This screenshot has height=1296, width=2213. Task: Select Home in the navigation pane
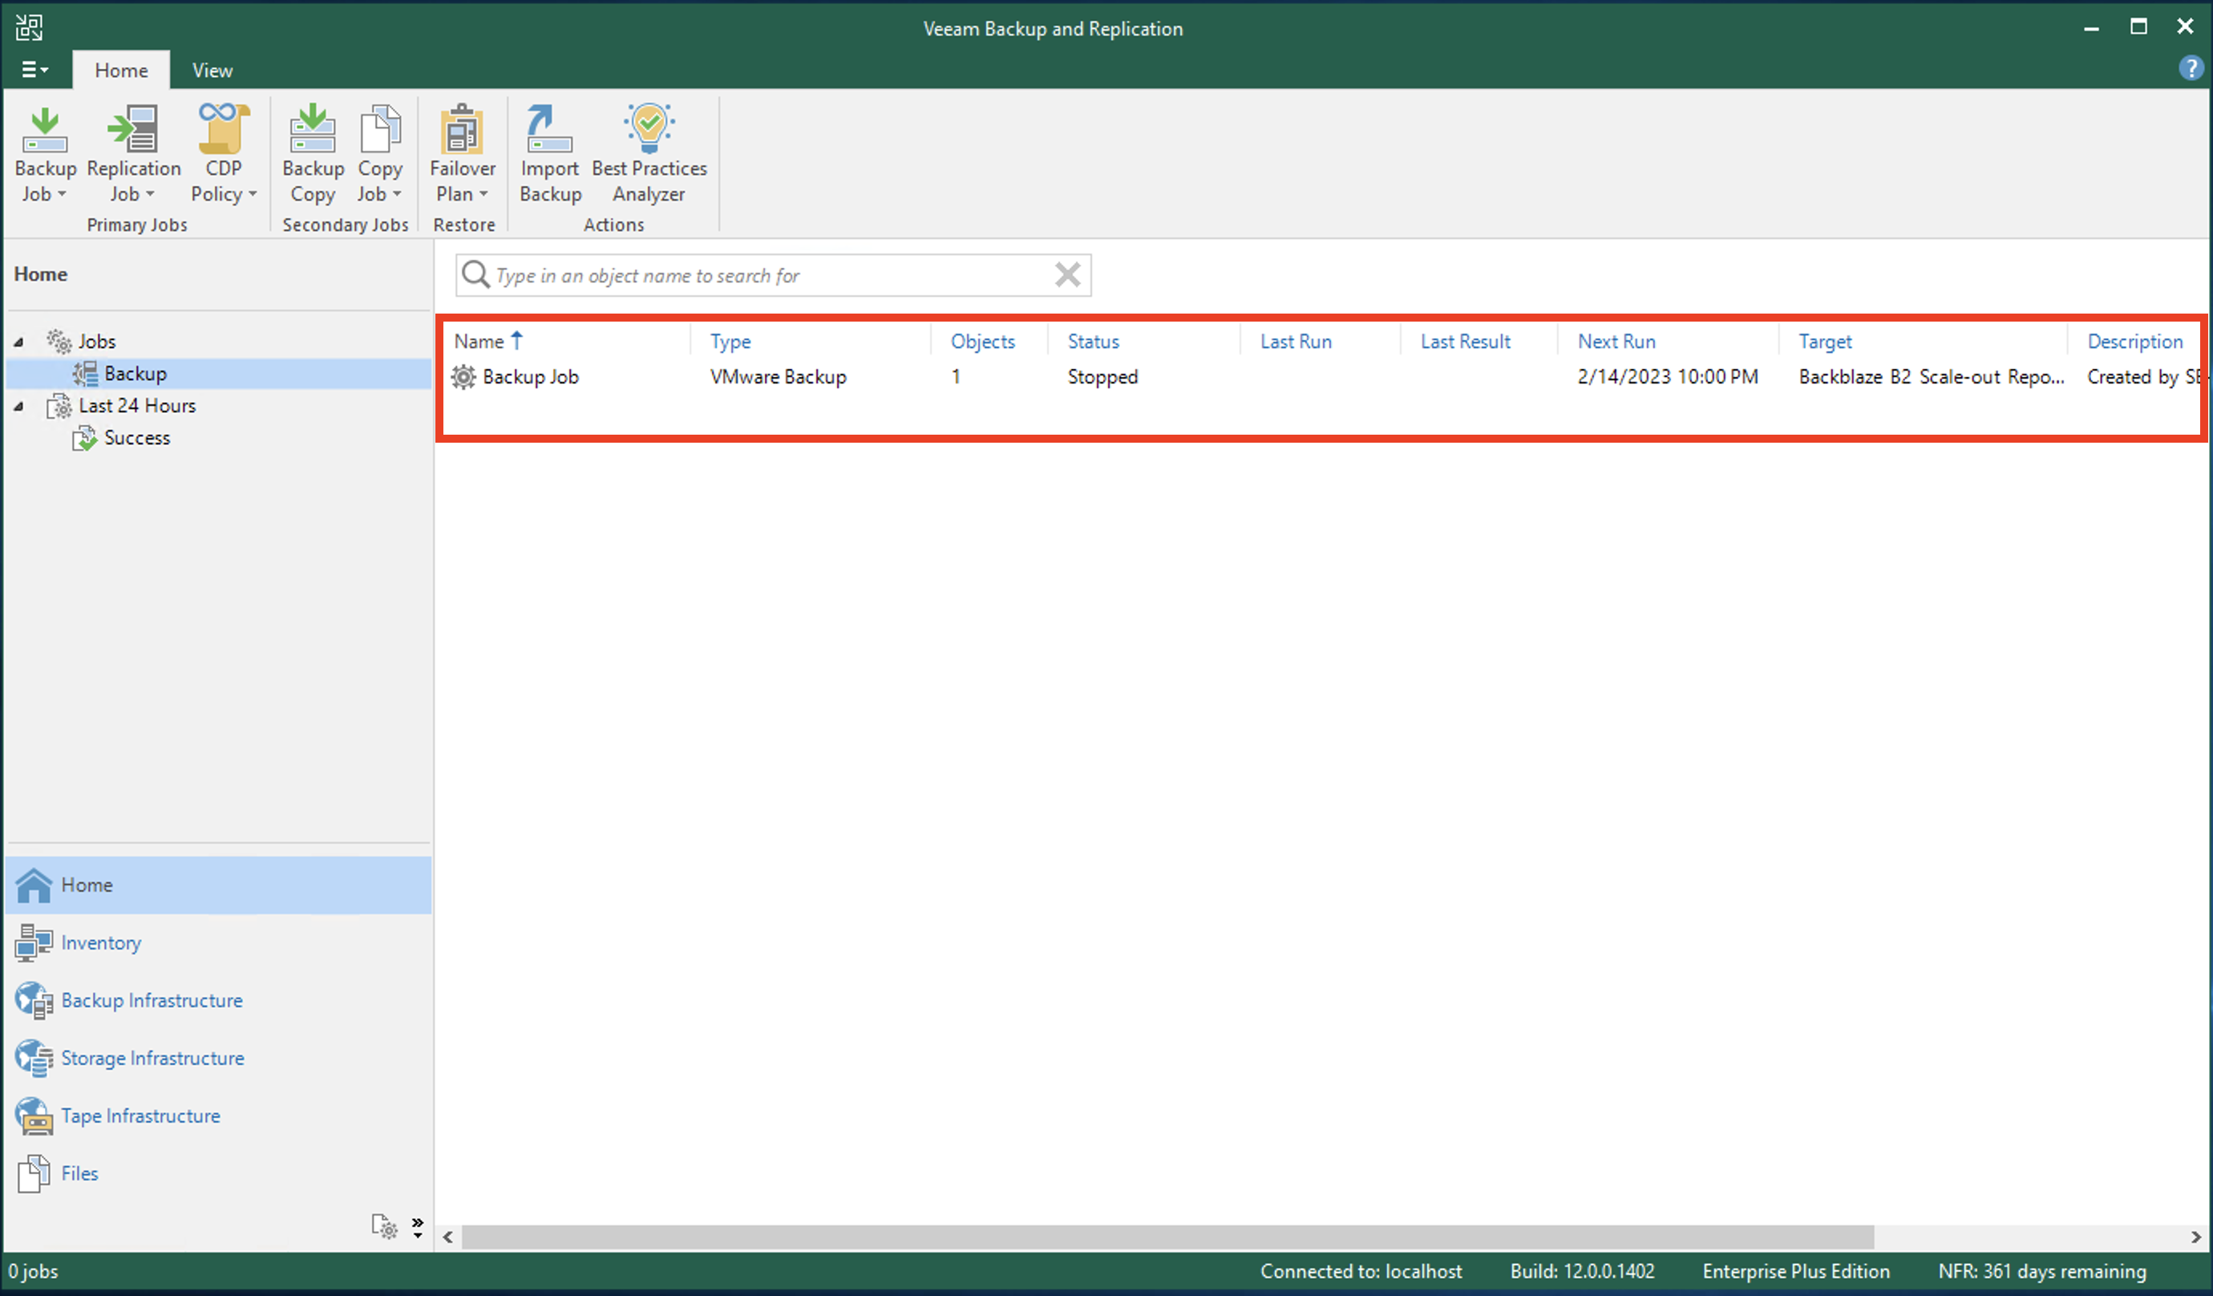pyautogui.click(x=218, y=885)
